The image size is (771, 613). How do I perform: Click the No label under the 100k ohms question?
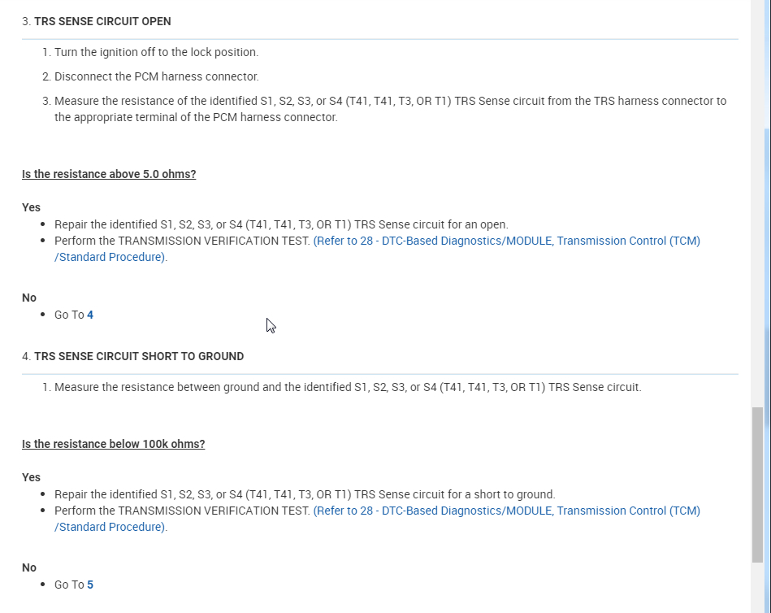tap(29, 567)
